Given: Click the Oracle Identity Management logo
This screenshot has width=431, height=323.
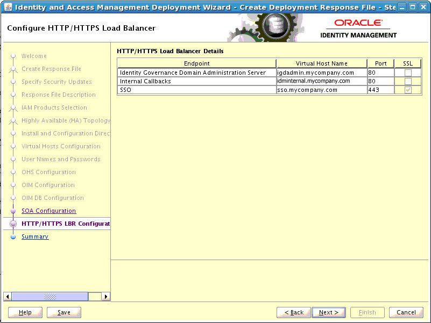Looking at the screenshot, I should pyautogui.click(x=358, y=28).
